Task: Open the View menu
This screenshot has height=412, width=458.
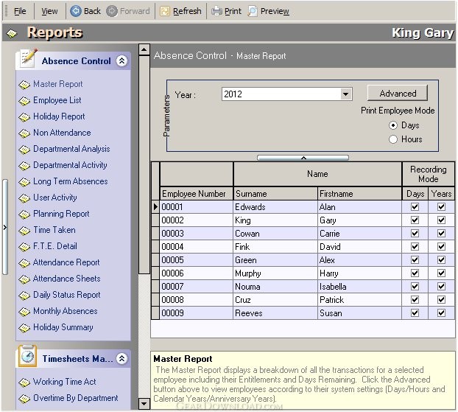Action: tap(49, 11)
